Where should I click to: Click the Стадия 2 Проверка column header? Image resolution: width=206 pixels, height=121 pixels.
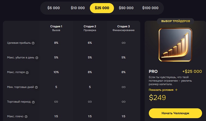(x=90, y=28)
